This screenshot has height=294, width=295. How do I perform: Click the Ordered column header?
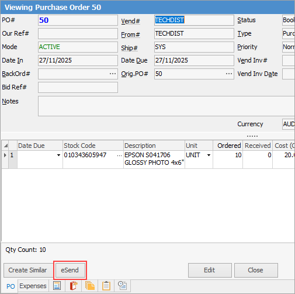[x=228, y=146]
